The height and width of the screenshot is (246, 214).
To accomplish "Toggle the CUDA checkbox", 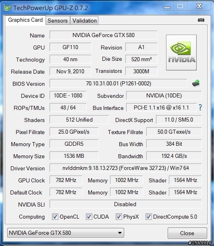I will (89, 217).
